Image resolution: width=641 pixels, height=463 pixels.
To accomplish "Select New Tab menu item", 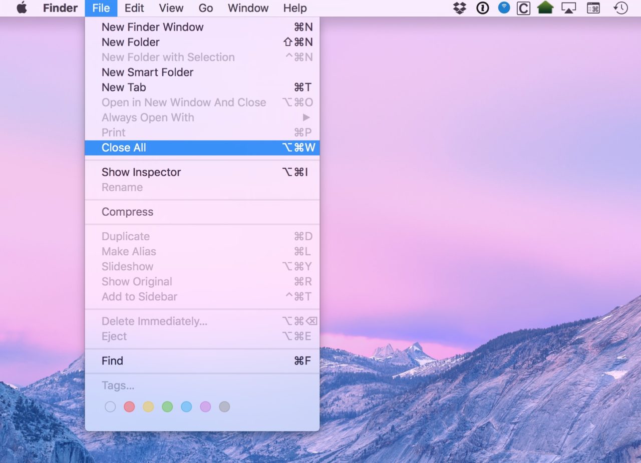I will pyautogui.click(x=202, y=87).
